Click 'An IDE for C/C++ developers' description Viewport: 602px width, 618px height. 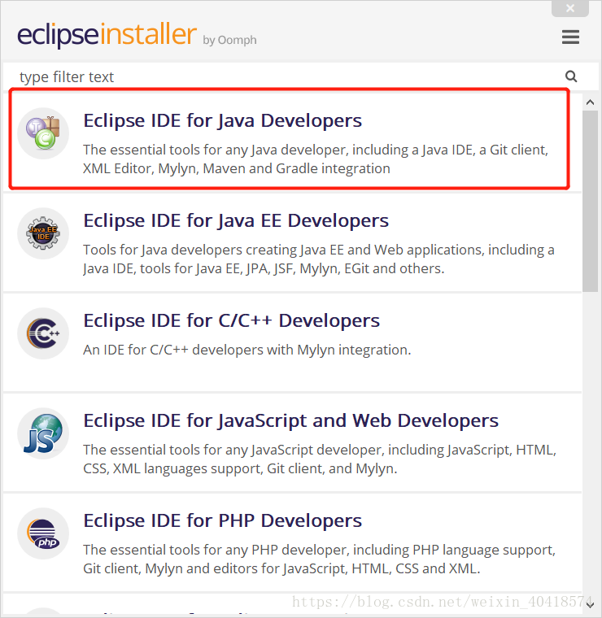[246, 350]
